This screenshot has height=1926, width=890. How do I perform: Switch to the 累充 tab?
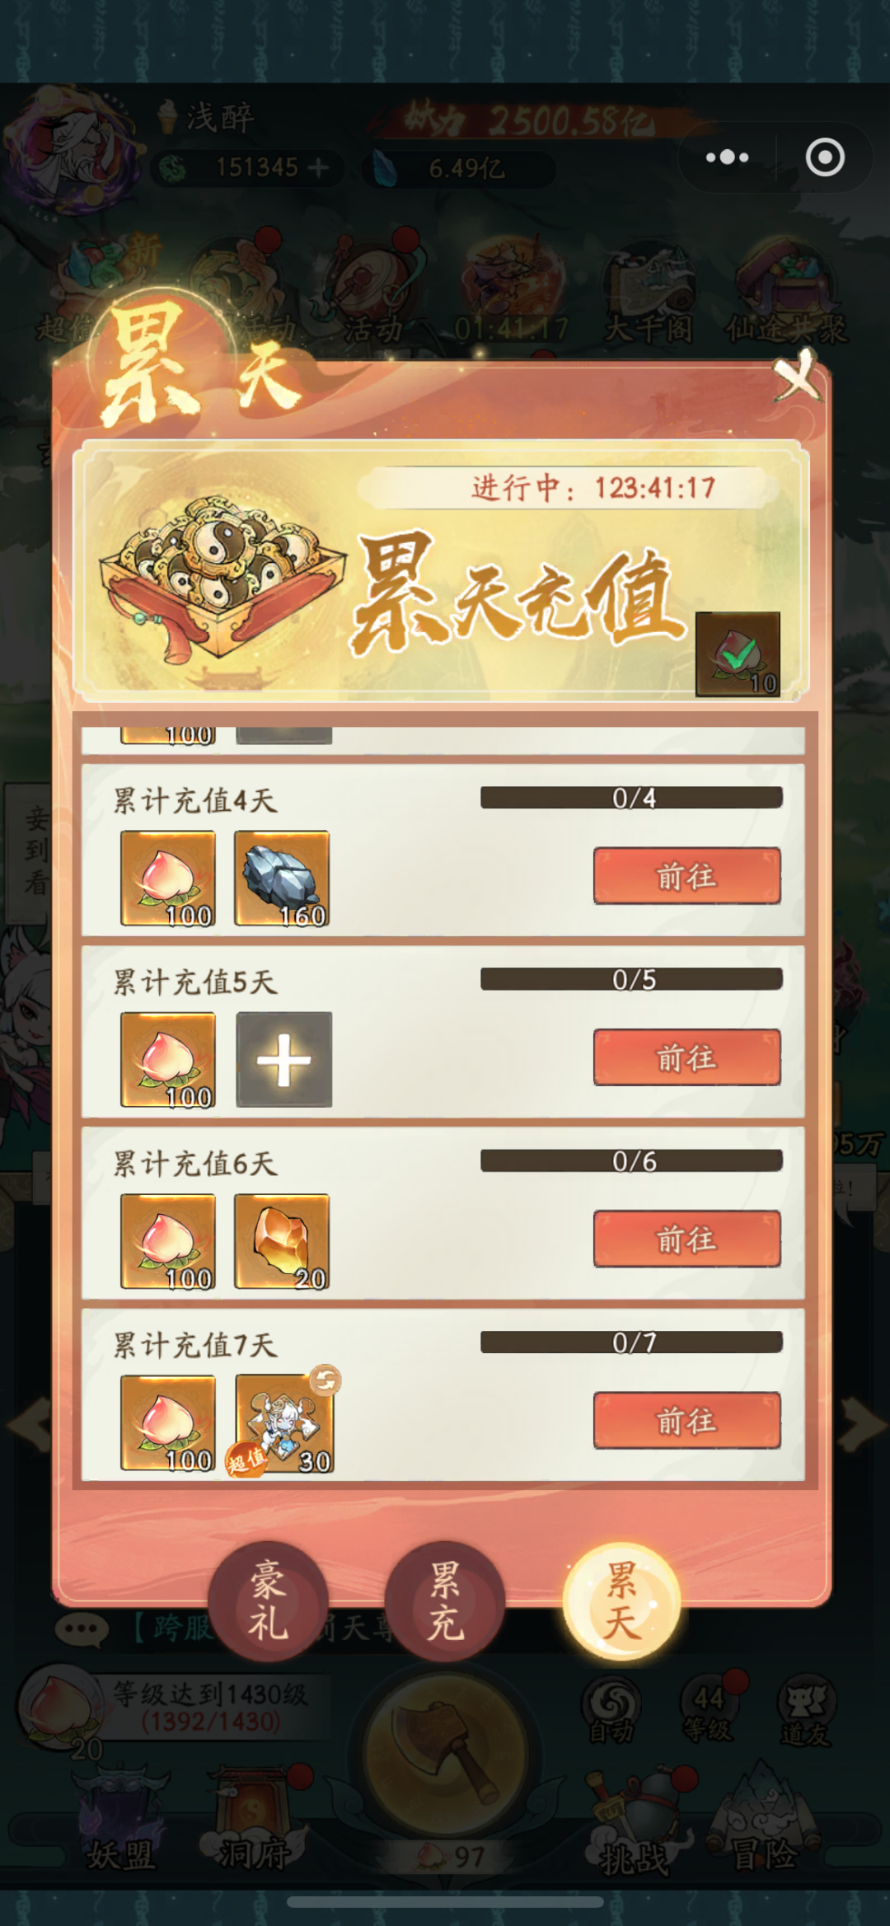[x=445, y=1600]
